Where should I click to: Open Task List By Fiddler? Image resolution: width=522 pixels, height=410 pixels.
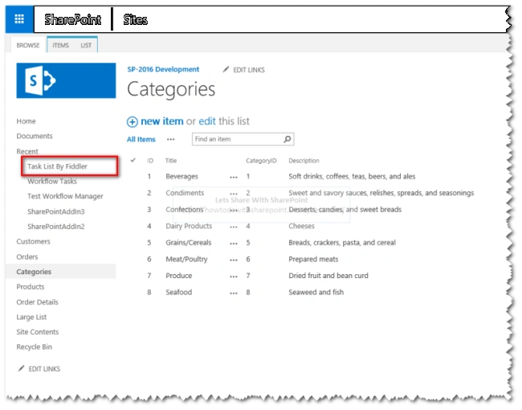pyautogui.click(x=57, y=166)
